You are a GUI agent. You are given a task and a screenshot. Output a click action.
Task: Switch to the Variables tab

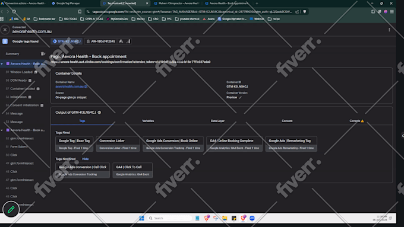(148, 121)
